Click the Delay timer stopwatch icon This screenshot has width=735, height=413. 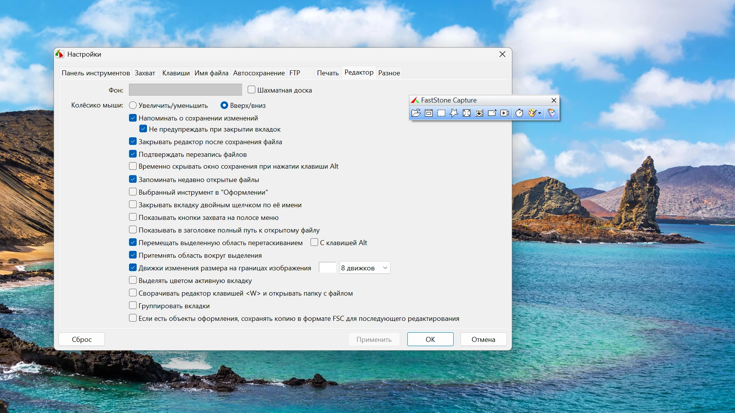519,113
